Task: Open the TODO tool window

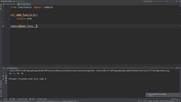Action: click(x=12, y=99)
